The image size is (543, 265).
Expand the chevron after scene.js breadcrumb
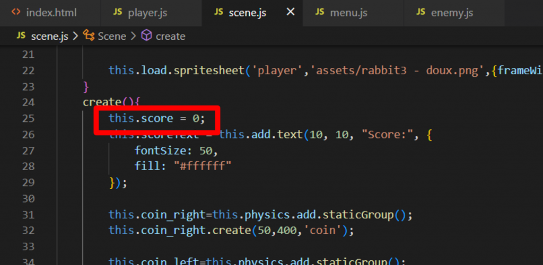[x=75, y=36]
